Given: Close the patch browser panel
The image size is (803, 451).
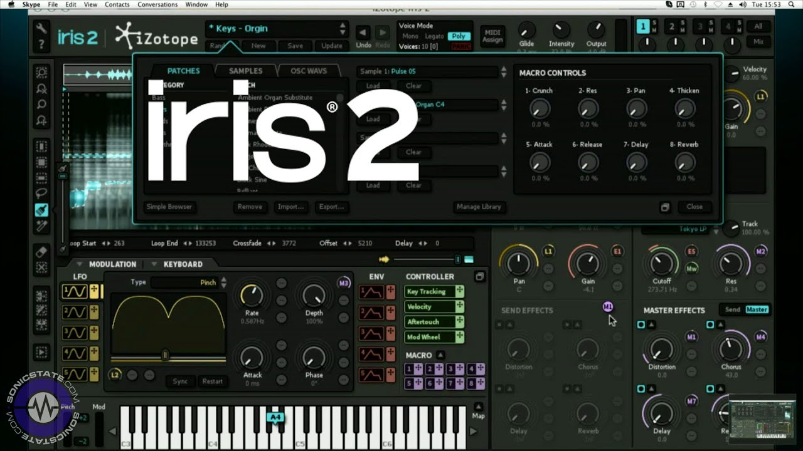Looking at the screenshot, I should tap(694, 207).
